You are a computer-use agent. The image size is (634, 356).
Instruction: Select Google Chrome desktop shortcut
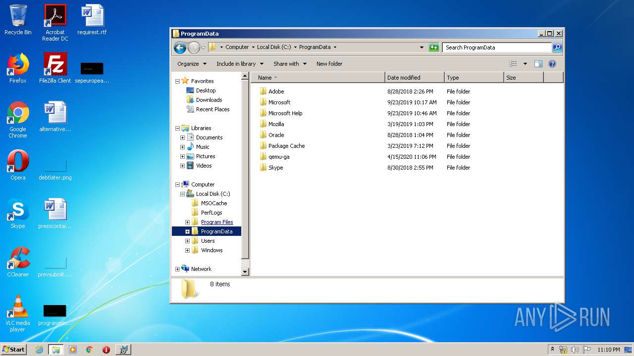click(18, 120)
